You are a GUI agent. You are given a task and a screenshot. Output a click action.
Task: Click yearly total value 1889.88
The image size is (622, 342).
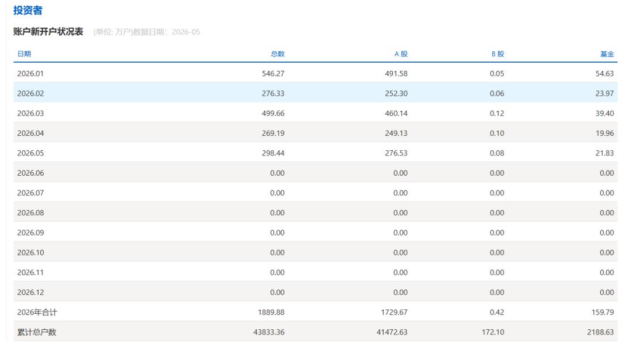click(x=271, y=312)
